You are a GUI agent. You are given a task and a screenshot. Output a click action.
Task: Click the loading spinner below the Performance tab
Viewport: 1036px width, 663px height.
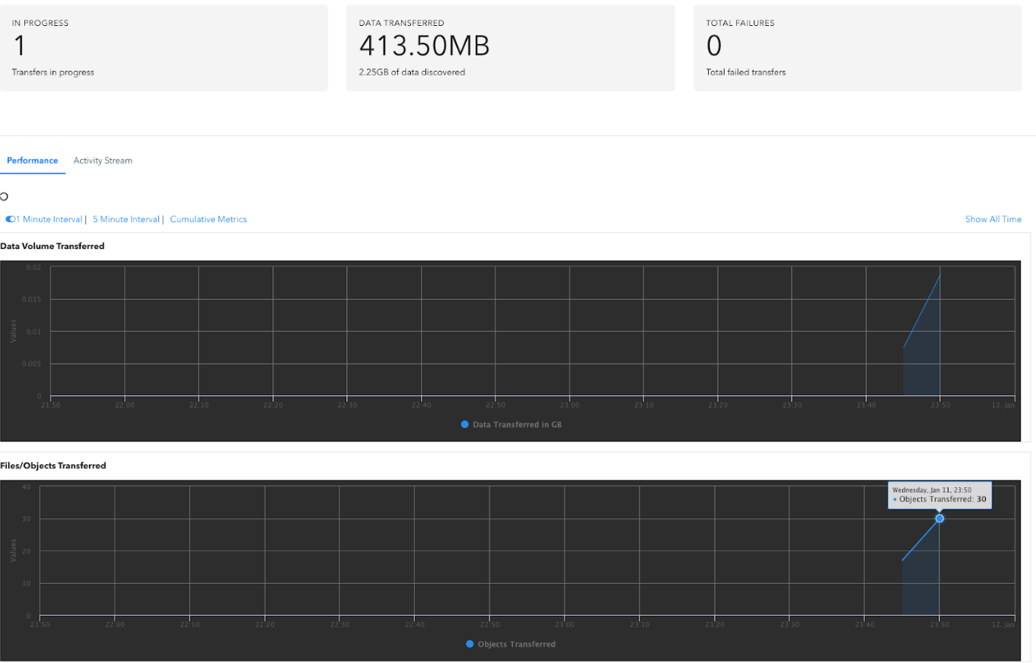click(x=4, y=196)
